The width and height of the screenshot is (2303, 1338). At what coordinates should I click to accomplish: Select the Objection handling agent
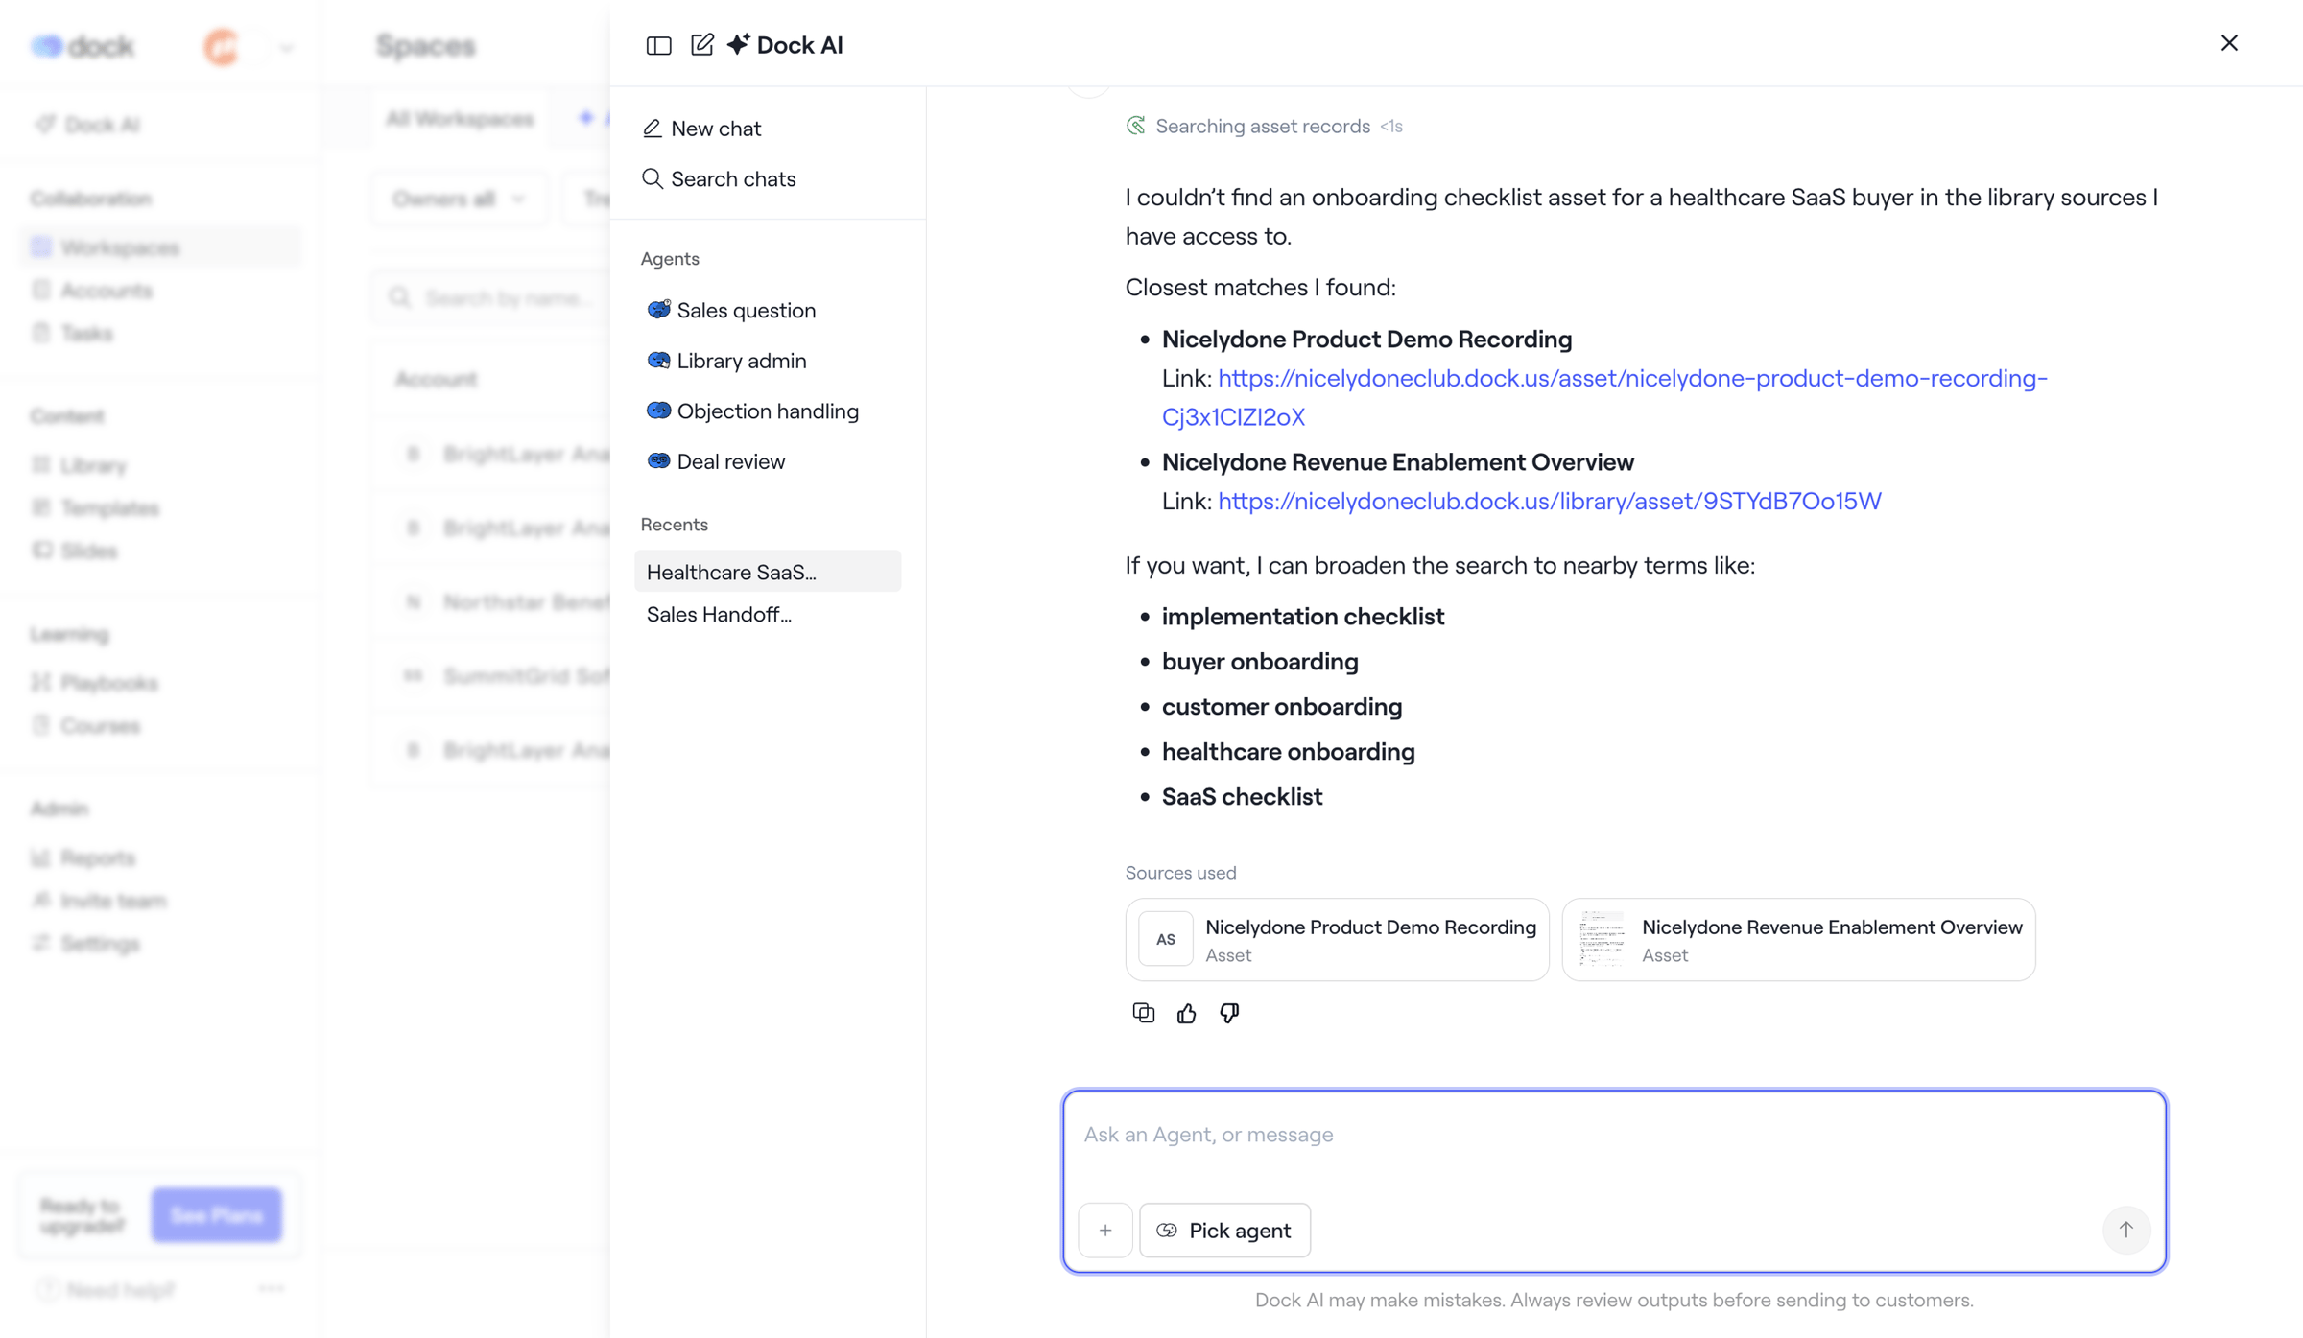pyautogui.click(x=768, y=411)
